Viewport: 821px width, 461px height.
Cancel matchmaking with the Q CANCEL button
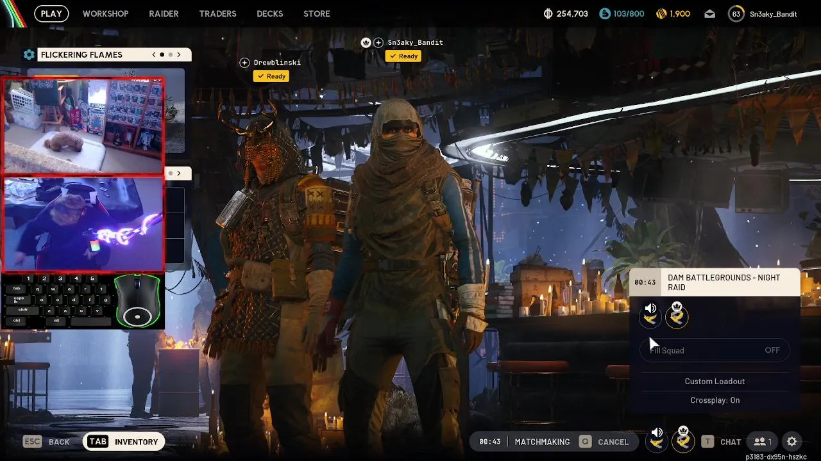tap(604, 442)
